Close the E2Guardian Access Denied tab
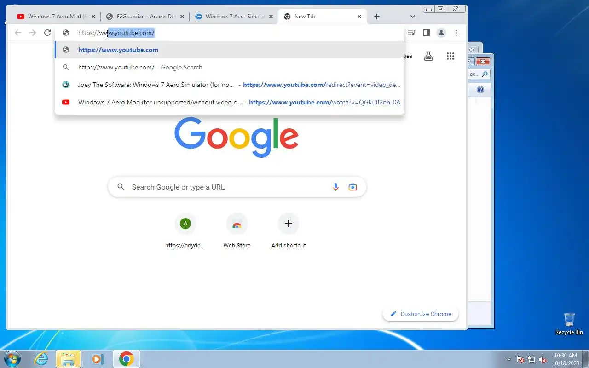The height and width of the screenshot is (368, 589). click(x=182, y=17)
